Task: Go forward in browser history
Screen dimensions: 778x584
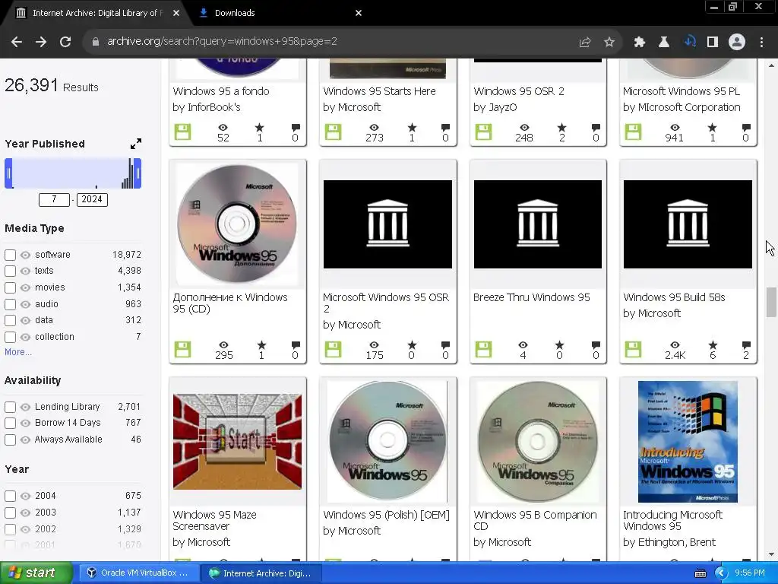Action: click(x=41, y=42)
